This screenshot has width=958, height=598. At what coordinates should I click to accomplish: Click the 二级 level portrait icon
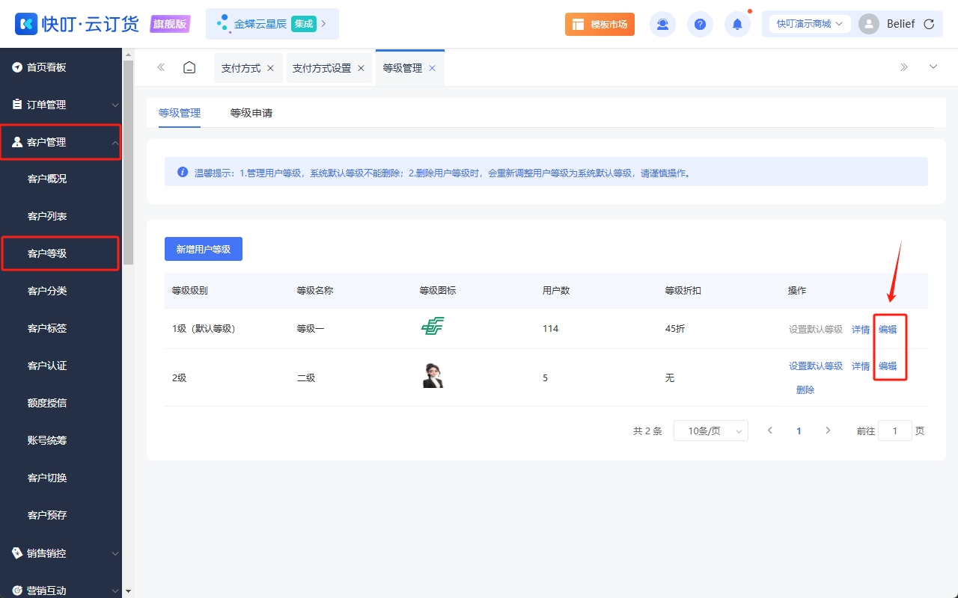[x=433, y=375]
